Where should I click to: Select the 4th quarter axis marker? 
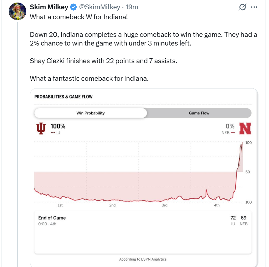217,205
